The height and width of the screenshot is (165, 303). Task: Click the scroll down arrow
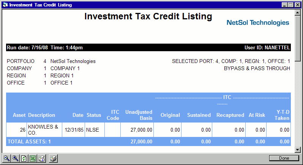[x=297, y=149]
